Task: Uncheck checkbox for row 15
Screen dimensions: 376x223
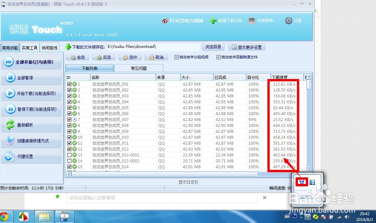Action: (69, 167)
